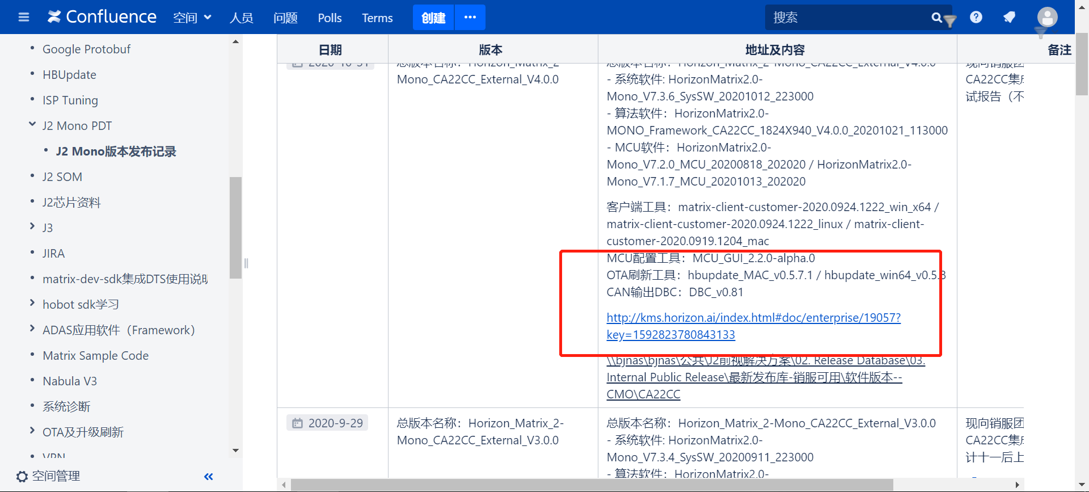Click the horizontal scrollbar left arrow
This screenshot has width=1089, height=492.
pos(284,485)
